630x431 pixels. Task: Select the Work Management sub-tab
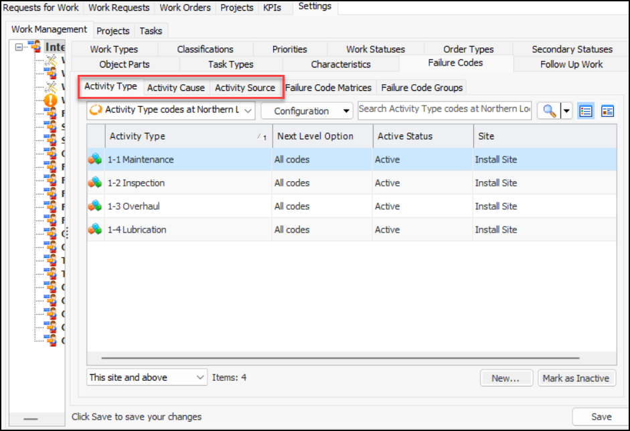pyautogui.click(x=49, y=29)
